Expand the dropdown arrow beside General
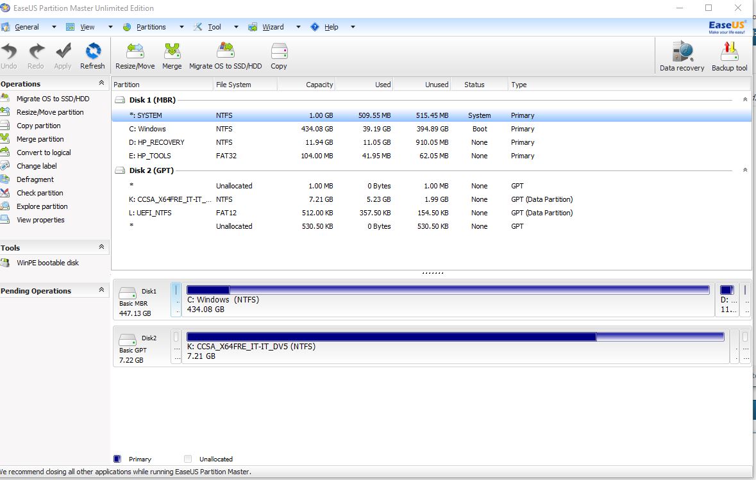 tap(54, 27)
